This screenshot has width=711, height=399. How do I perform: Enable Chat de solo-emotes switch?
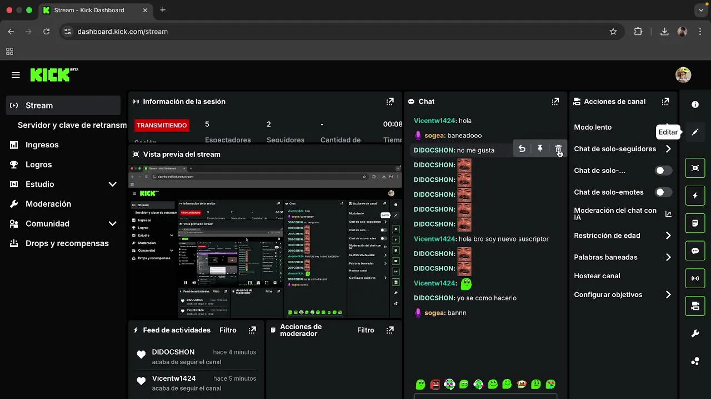pyautogui.click(x=663, y=192)
